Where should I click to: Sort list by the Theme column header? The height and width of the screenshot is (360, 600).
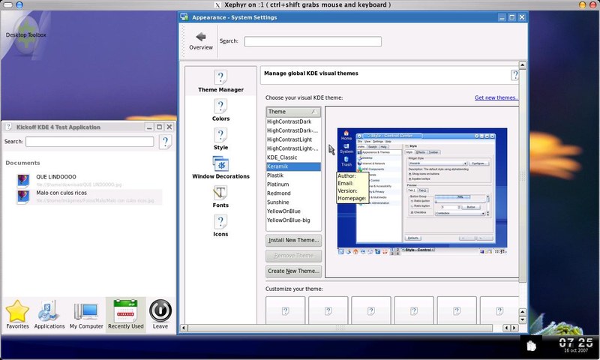[x=293, y=112]
